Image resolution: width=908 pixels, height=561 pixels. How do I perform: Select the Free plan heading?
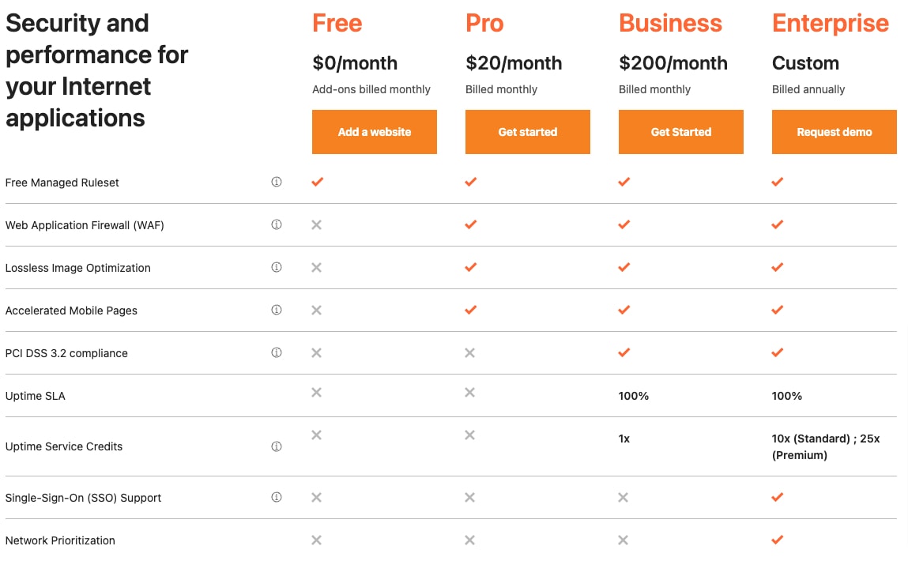(337, 24)
